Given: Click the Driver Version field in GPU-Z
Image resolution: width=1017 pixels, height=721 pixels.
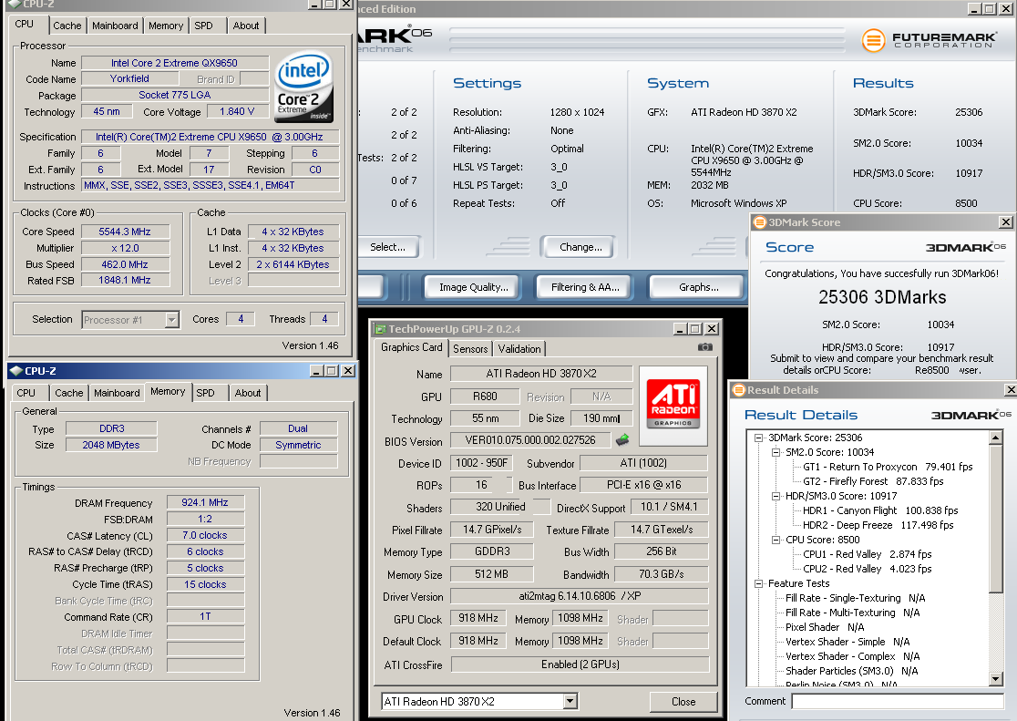Looking at the screenshot, I should pyautogui.click(x=580, y=596).
